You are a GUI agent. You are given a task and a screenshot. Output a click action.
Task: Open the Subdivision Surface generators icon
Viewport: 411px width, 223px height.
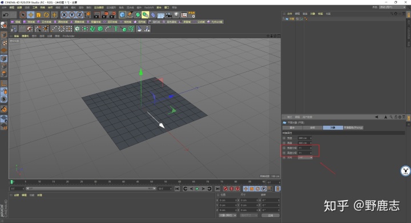click(138, 15)
